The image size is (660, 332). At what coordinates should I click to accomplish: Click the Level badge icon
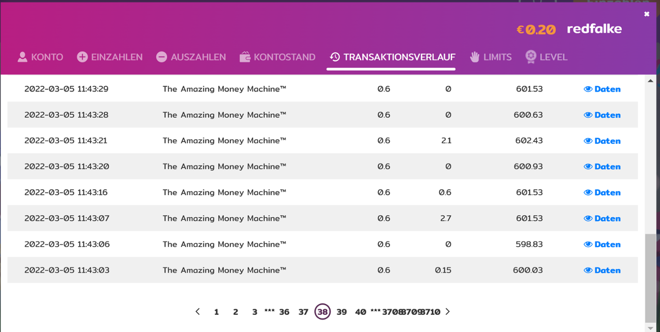tap(531, 57)
